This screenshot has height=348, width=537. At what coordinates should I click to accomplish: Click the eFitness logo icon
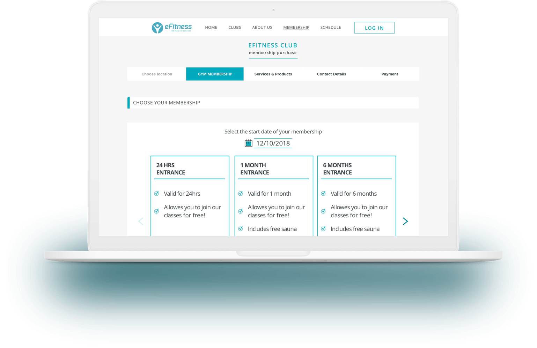click(x=157, y=28)
